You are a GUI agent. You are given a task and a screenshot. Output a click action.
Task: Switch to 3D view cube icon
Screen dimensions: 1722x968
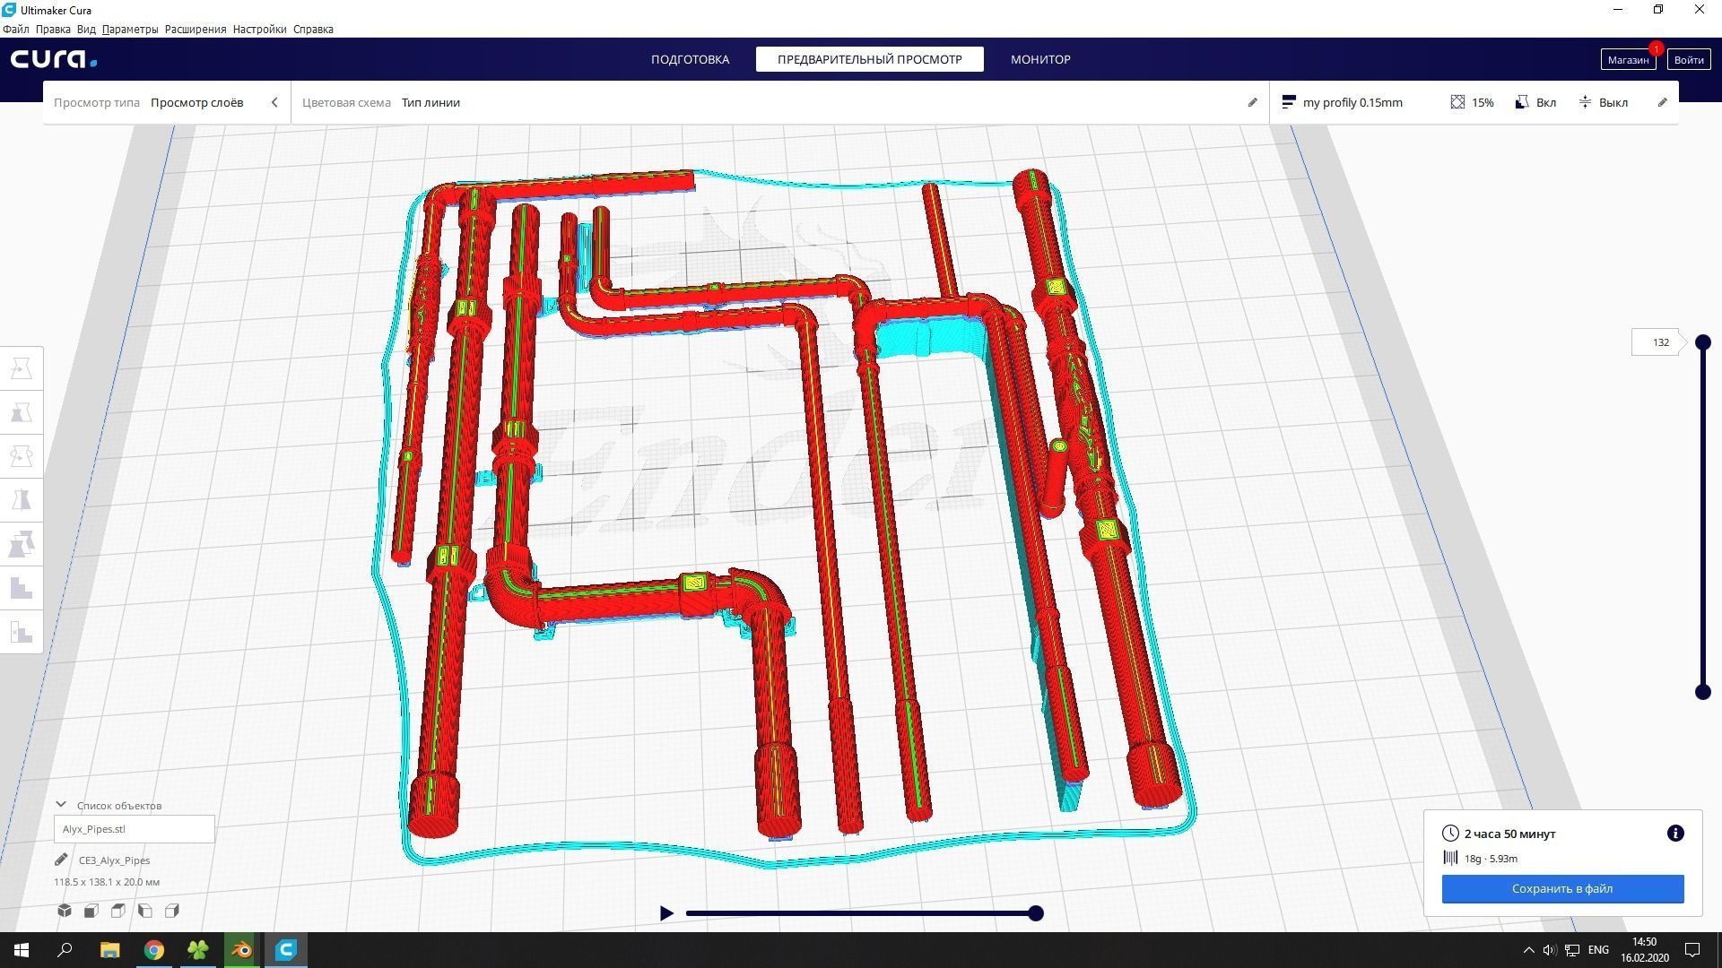point(65,911)
